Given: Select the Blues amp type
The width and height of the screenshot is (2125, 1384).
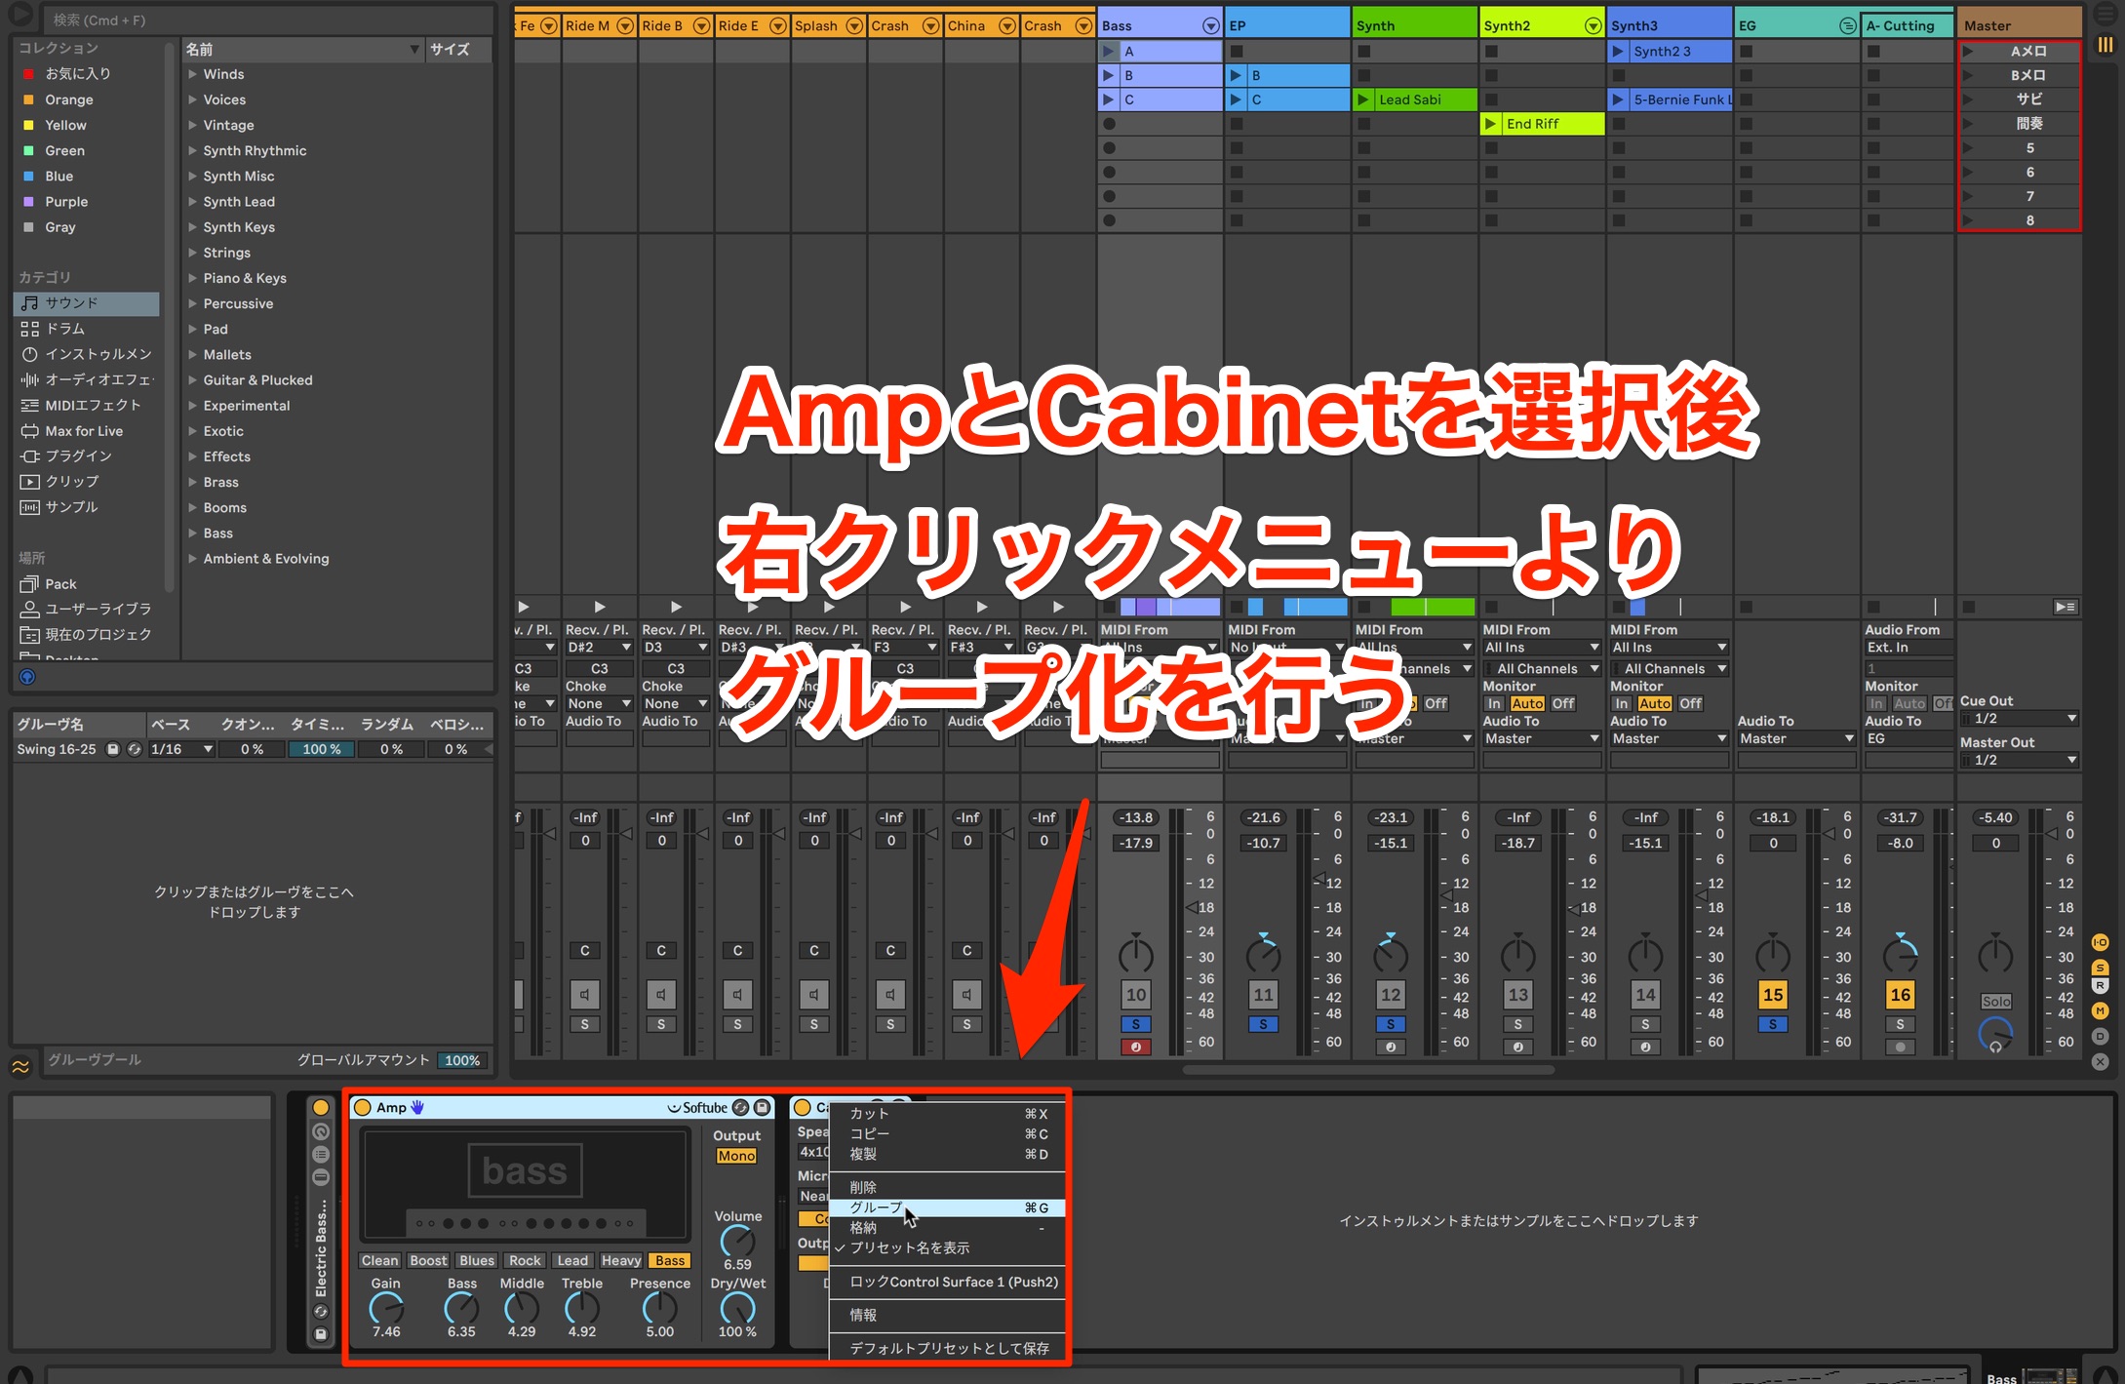Looking at the screenshot, I should pos(477,1261).
